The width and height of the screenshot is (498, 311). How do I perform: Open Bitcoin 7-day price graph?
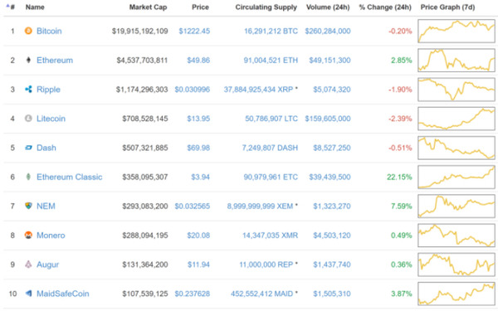456,31
